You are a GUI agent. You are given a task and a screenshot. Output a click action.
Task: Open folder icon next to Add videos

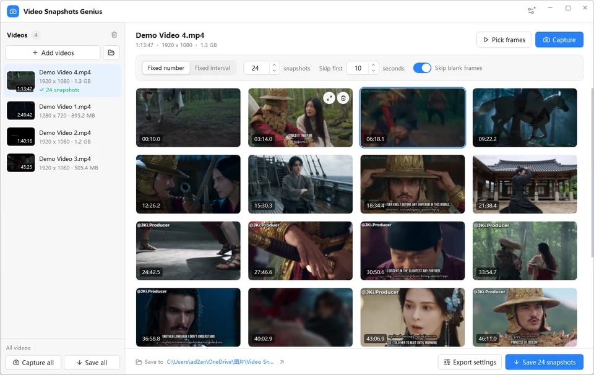point(111,53)
